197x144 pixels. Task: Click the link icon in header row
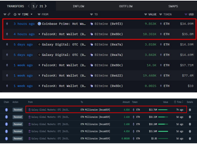pyautogui.click(x=9, y=14)
